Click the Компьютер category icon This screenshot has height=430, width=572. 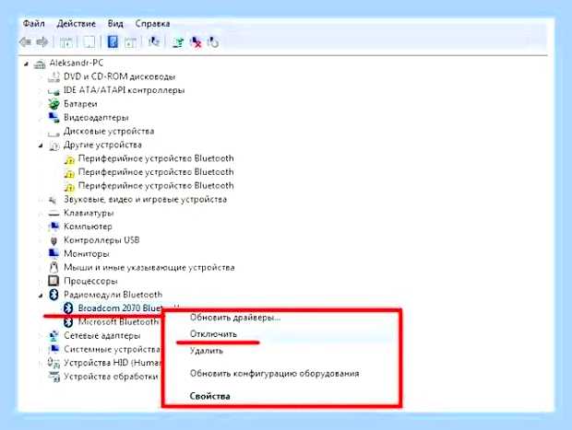pyautogui.click(x=54, y=227)
